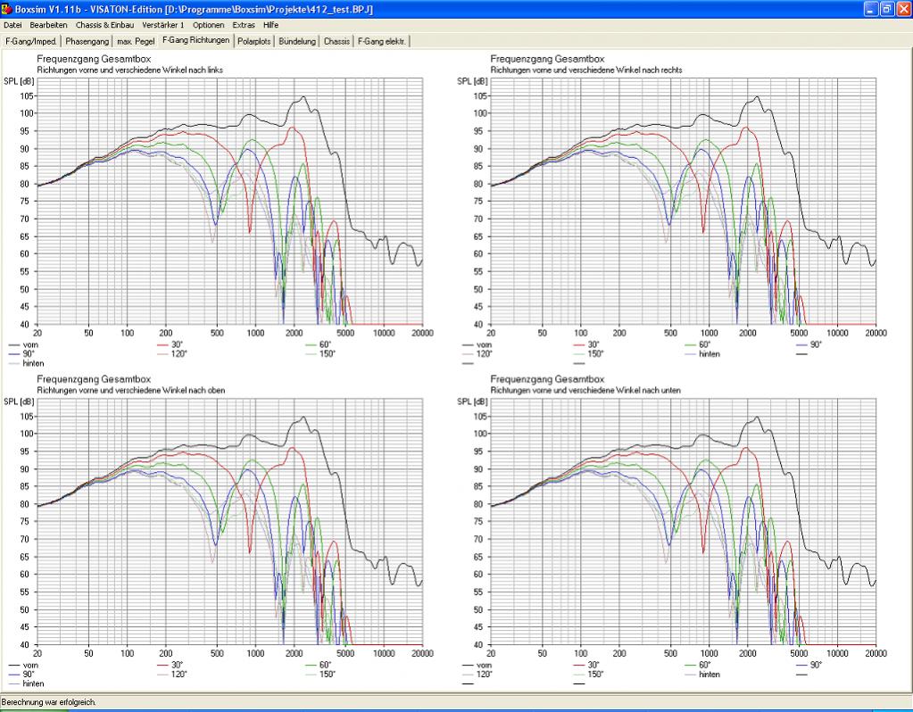
Task: Switch to the F-Gang/Imped. tab
Action: 31,41
